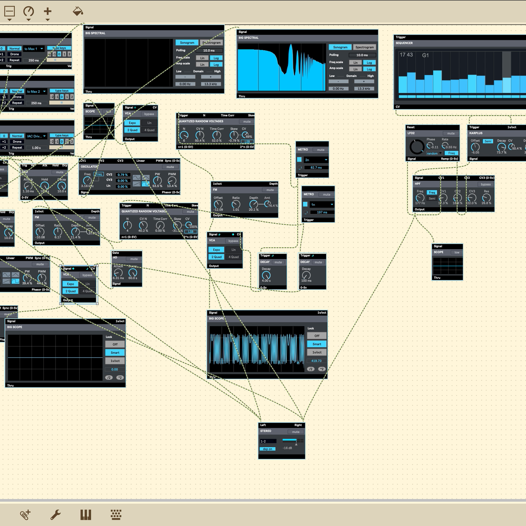The width and height of the screenshot is (526, 526).
Task: Toggle the 2n METRO blue on/off square
Action: 299,160
